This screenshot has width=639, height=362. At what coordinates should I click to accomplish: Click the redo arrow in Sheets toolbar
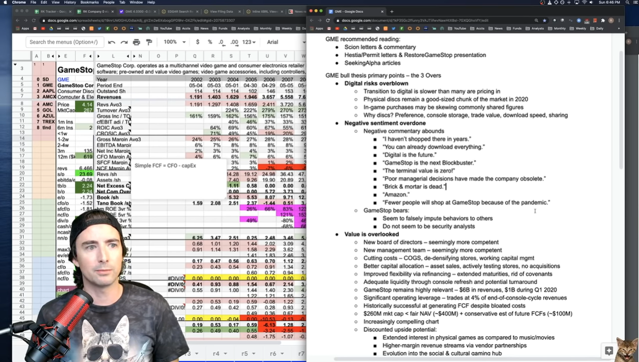[124, 42]
